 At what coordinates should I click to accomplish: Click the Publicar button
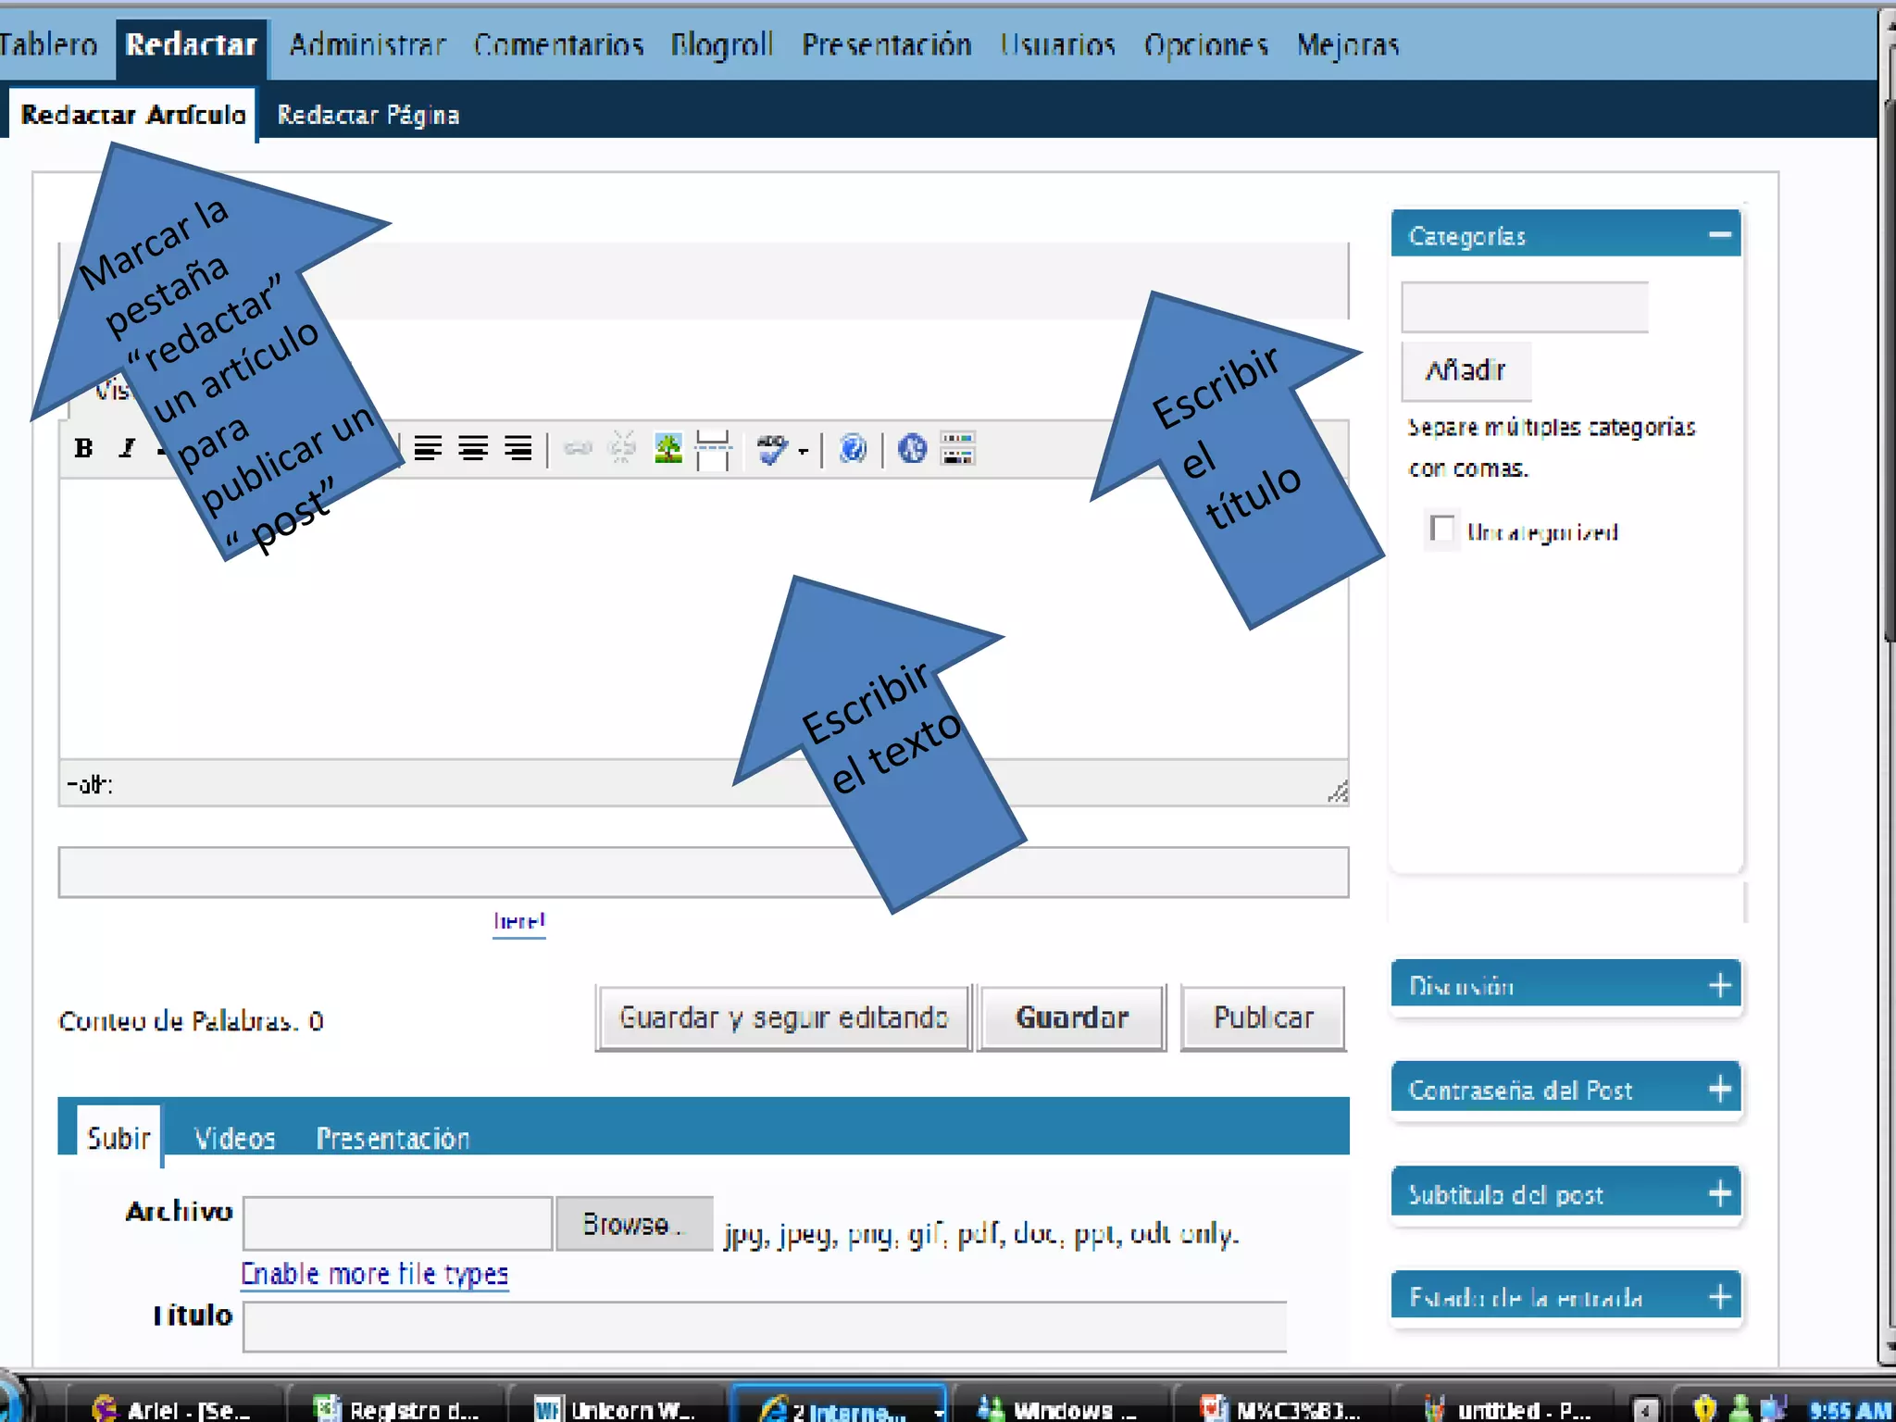tap(1263, 1017)
